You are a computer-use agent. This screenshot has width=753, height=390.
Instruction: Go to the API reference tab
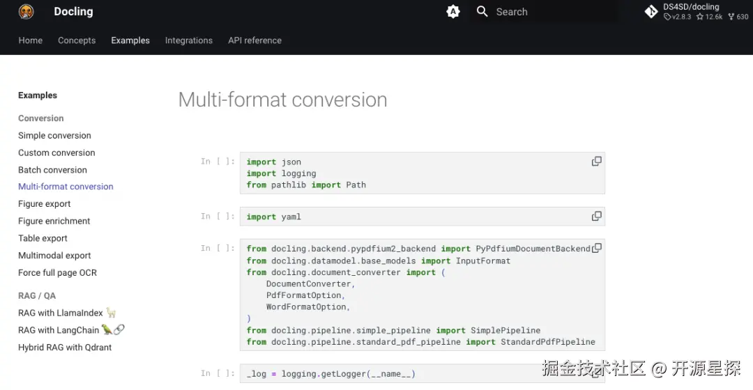pos(254,40)
